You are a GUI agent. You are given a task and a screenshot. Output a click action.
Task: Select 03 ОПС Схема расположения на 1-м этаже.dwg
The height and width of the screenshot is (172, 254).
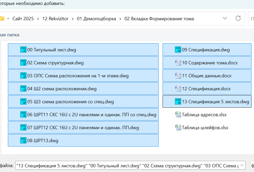click(x=78, y=76)
